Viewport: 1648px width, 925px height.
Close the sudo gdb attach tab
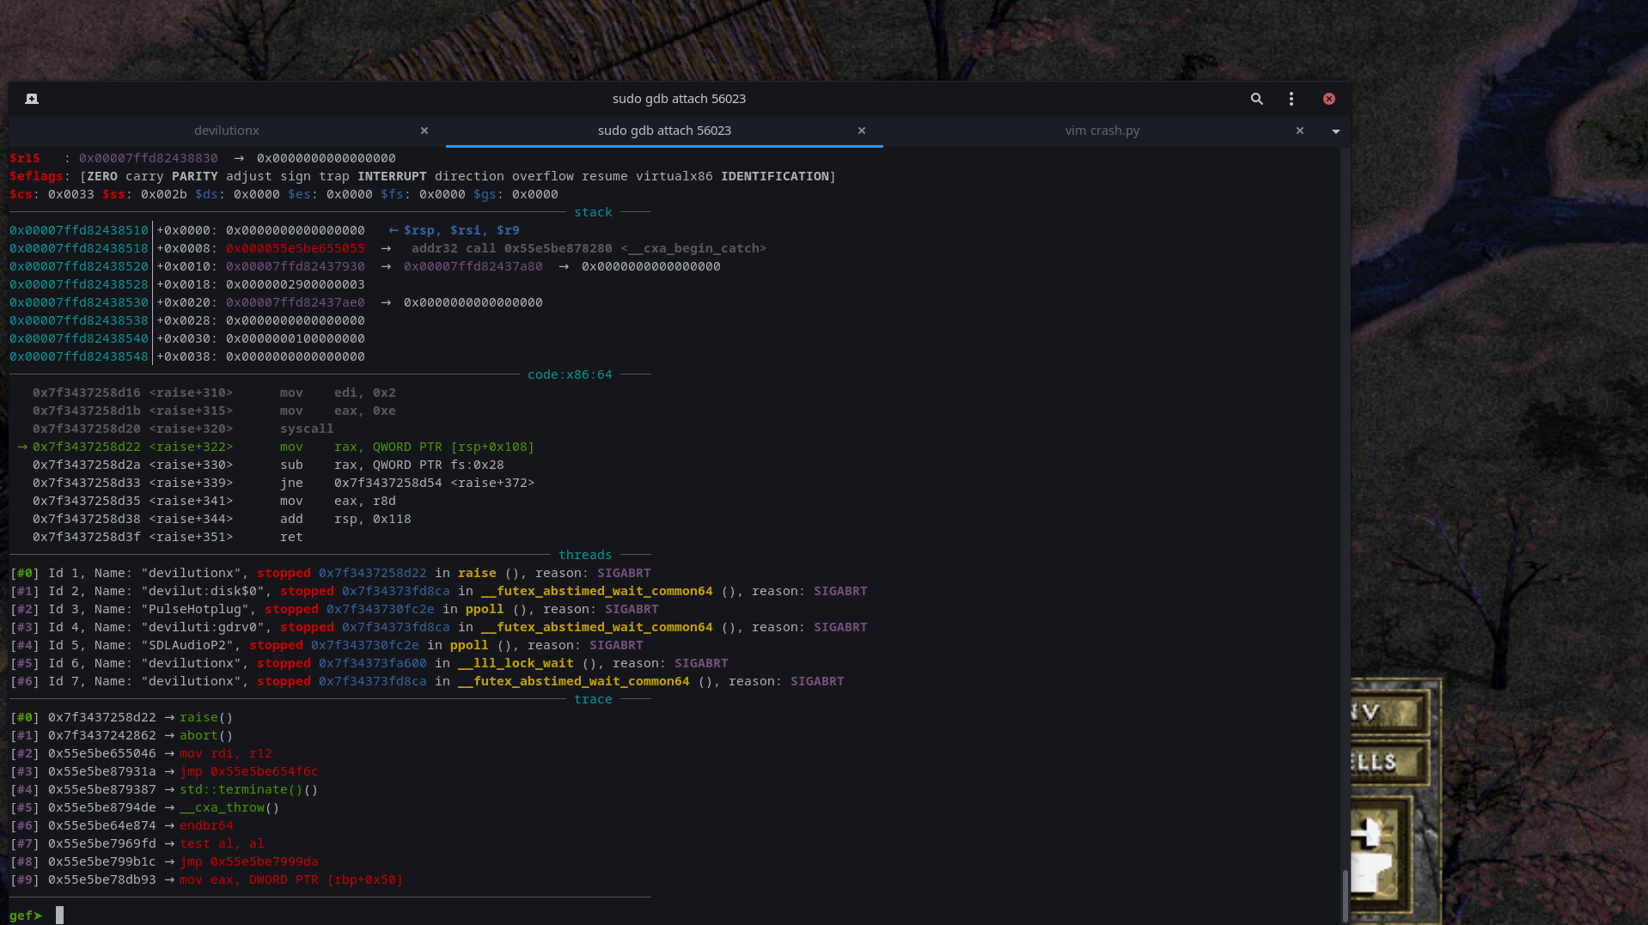coord(862,131)
